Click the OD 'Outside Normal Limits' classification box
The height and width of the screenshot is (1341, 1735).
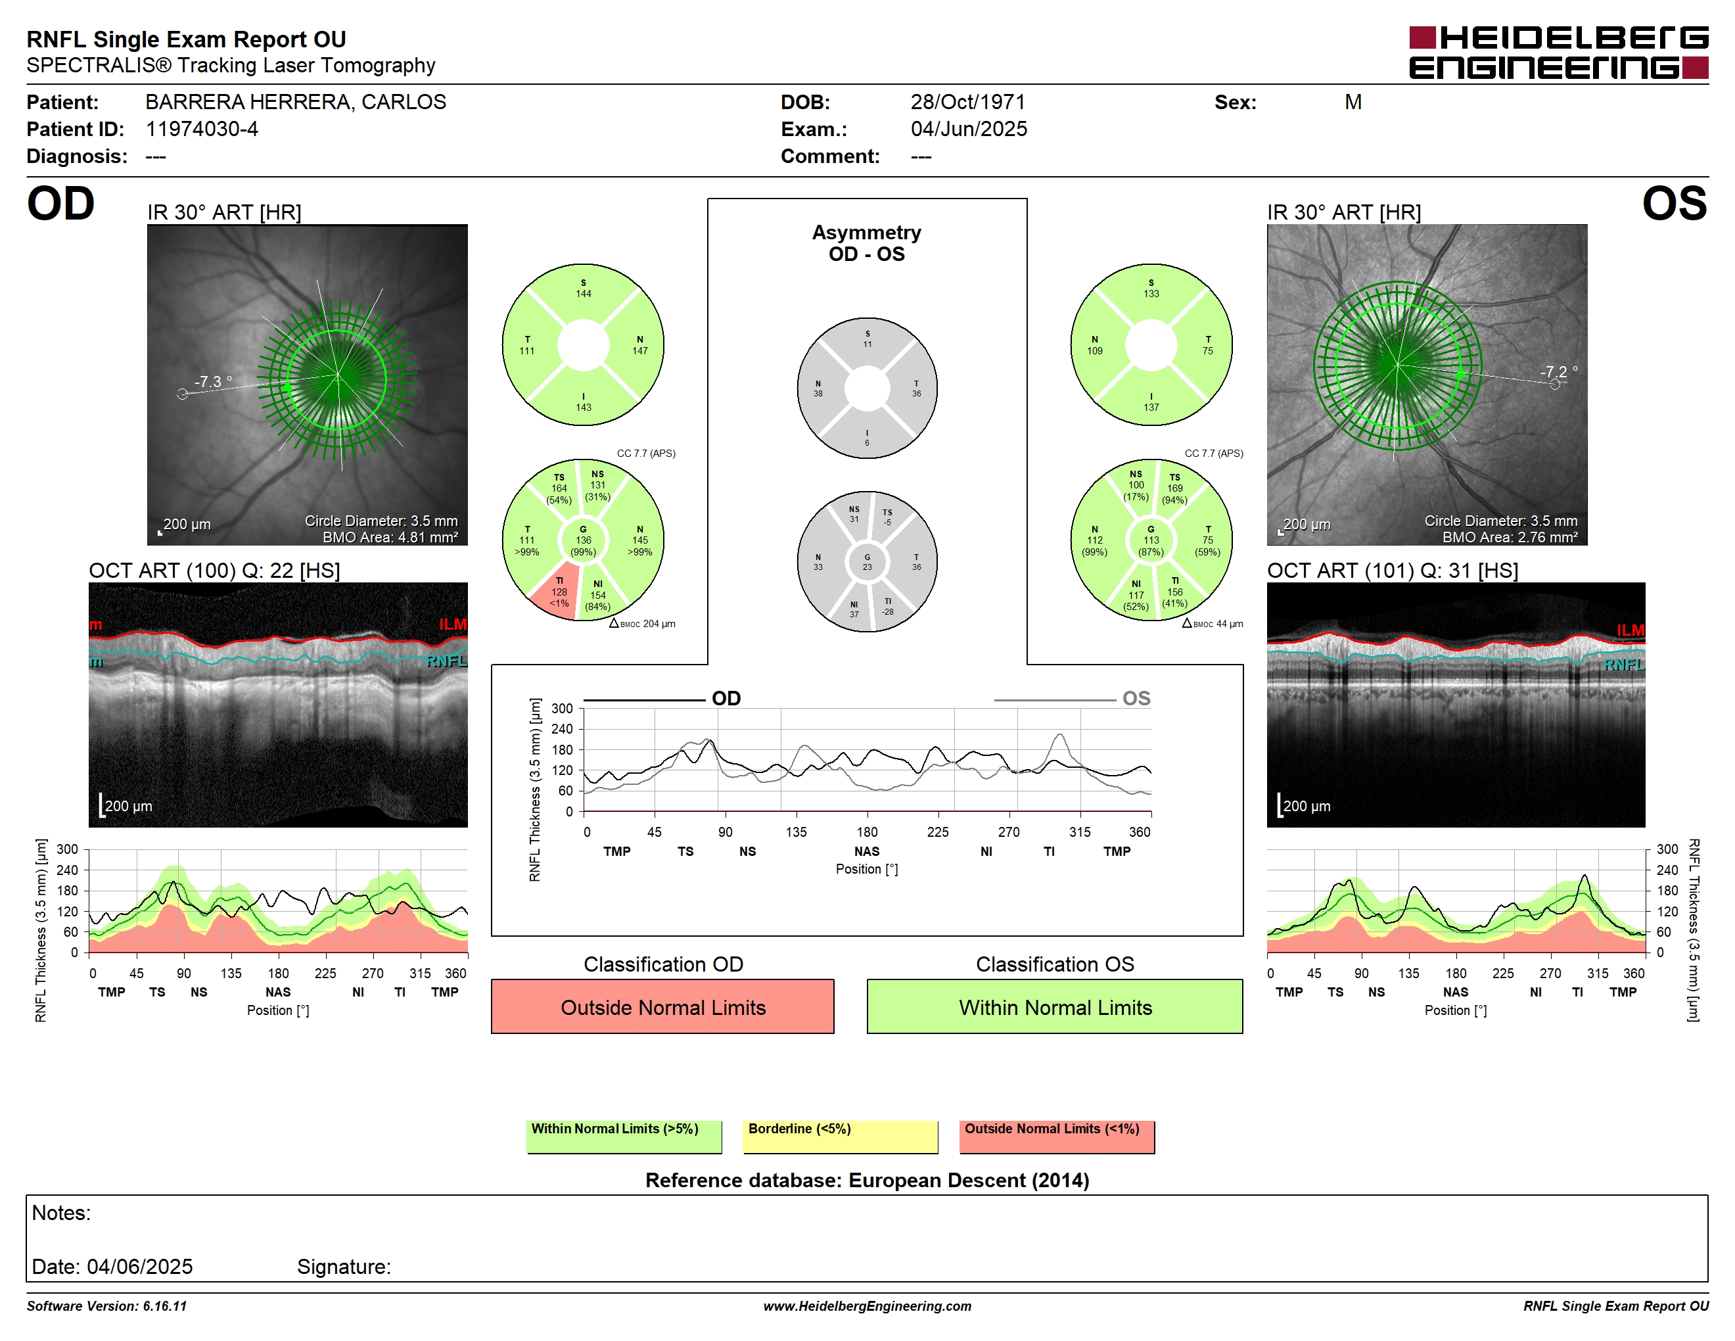(662, 1006)
